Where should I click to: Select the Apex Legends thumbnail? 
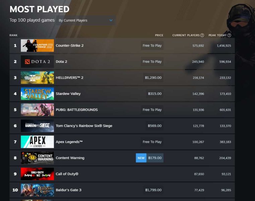[37, 142]
